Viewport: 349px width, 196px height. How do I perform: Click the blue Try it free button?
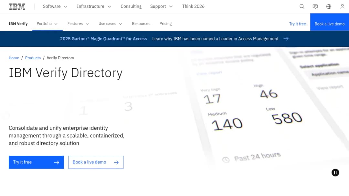pos(36,162)
